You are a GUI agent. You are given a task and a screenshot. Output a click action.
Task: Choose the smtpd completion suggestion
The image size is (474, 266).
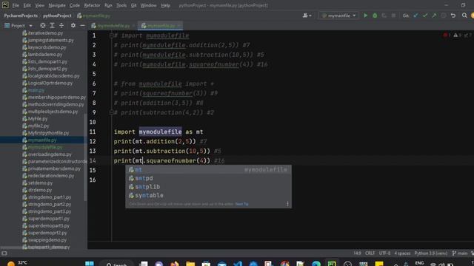point(208,178)
